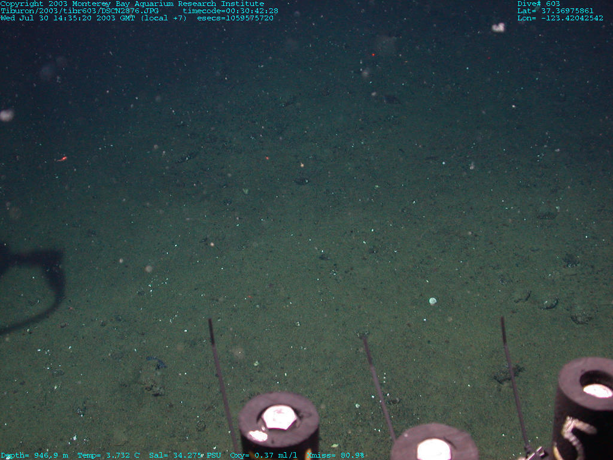The height and width of the screenshot is (460, 613).
Task: Click the Depth= 946.9 m readout
Action: [34, 455]
